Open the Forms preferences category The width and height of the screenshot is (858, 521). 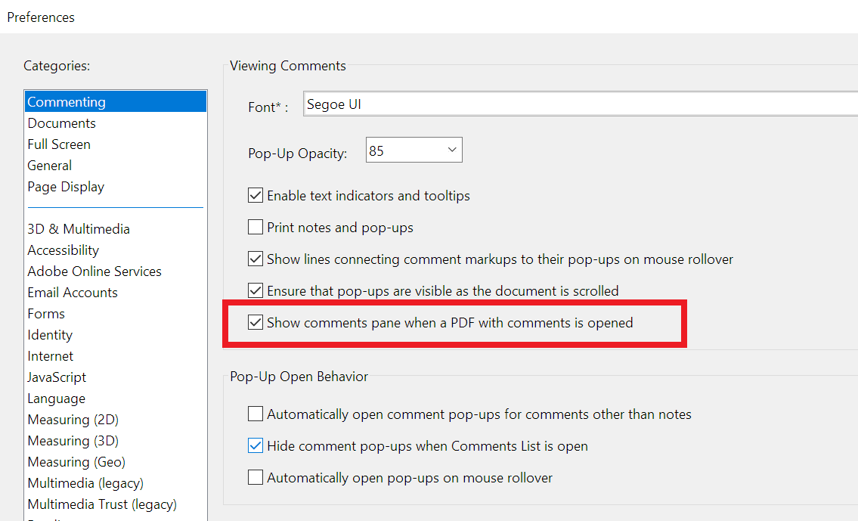pos(46,313)
